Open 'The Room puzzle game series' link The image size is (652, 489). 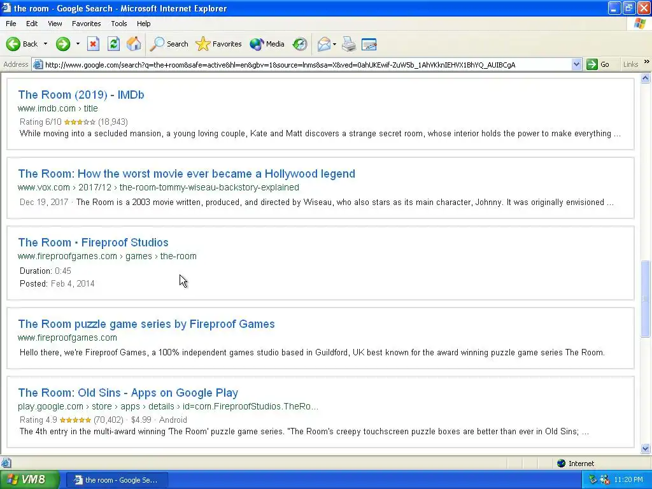pyautogui.click(x=146, y=324)
